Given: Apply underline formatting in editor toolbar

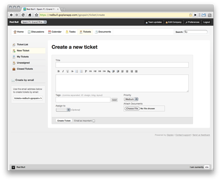Looking at the screenshot, I should click(x=68, y=71).
